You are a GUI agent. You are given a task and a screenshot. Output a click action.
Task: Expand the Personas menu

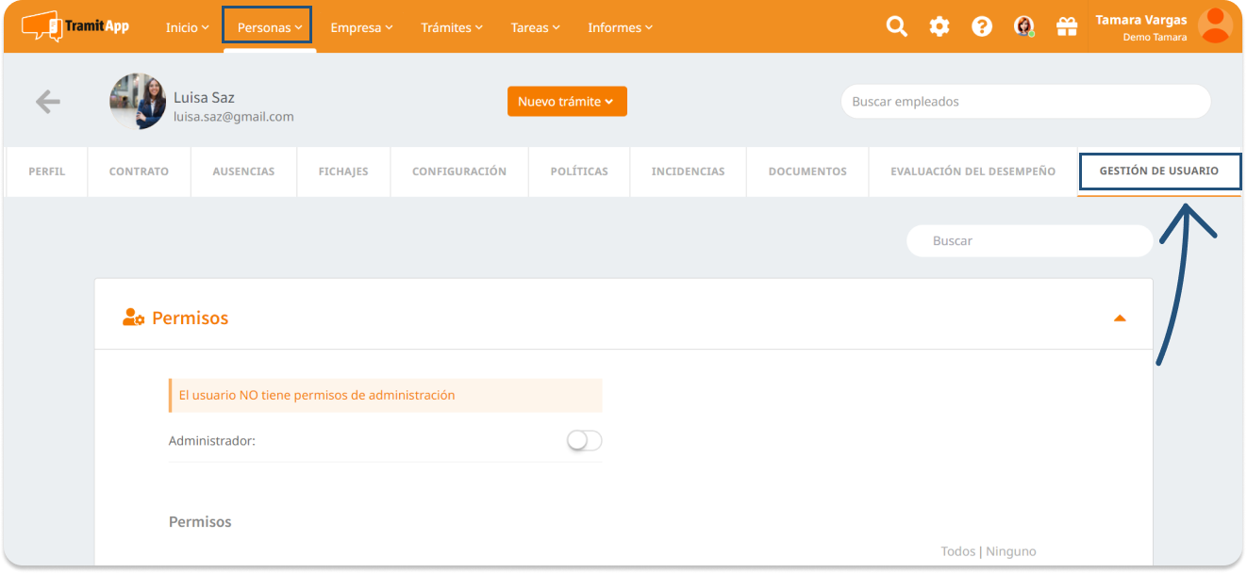269,27
